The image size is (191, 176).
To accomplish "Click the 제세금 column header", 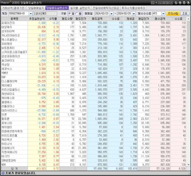I will click(130, 19).
